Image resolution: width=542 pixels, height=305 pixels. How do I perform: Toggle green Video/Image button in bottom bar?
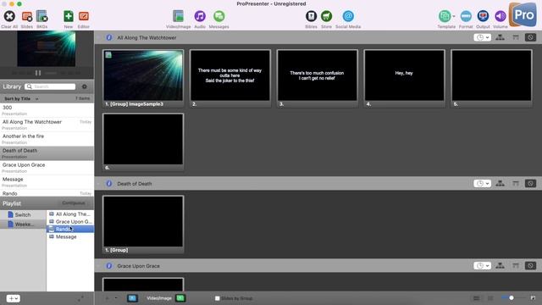180,298
